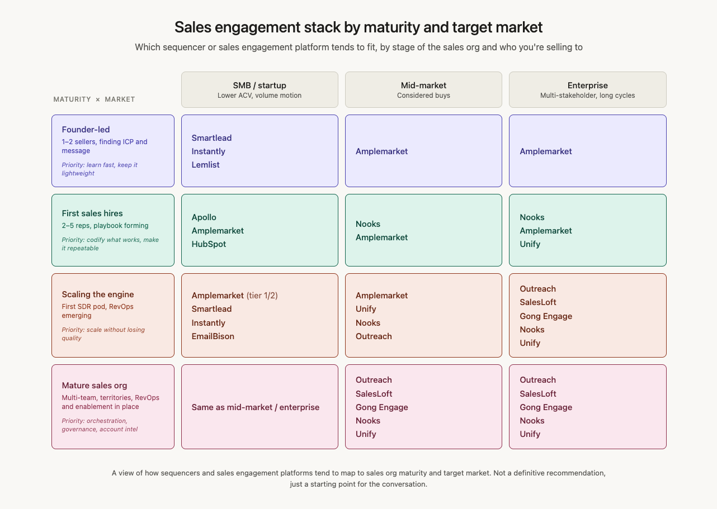Select the Mid-market column header
Image resolution: width=717 pixels, height=509 pixels.
pyautogui.click(x=423, y=89)
